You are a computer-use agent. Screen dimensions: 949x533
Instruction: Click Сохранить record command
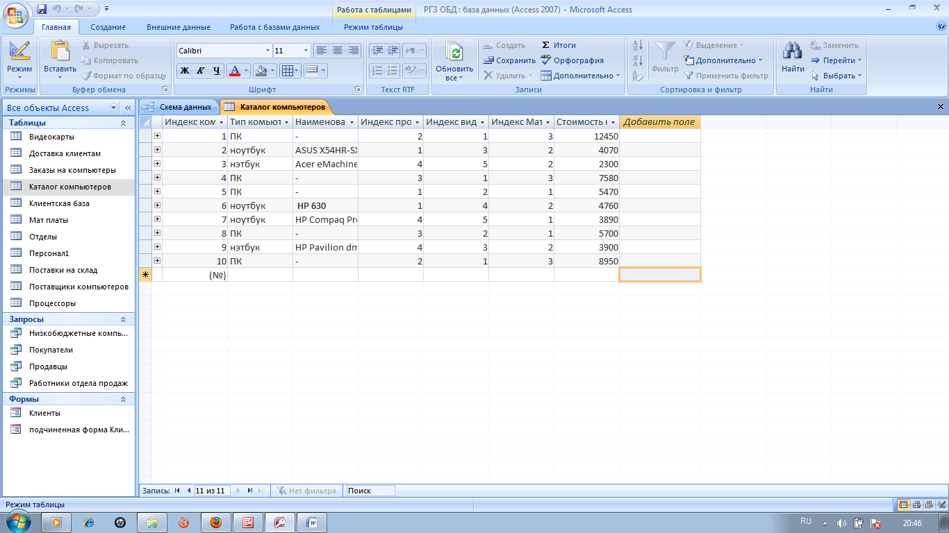pyautogui.click(x=510, y=60)
